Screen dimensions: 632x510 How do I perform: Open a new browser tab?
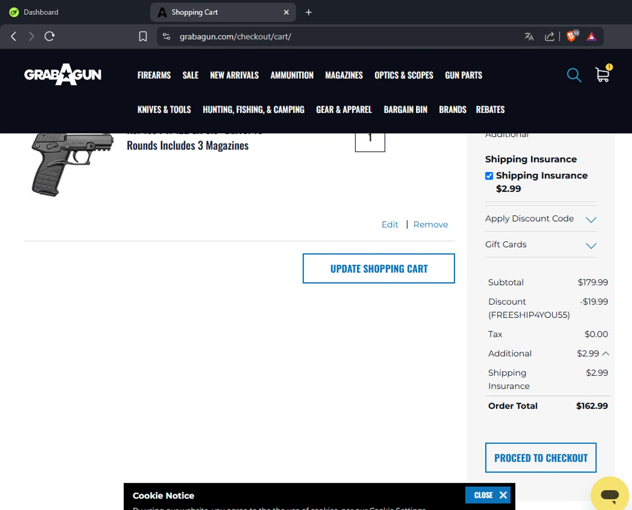pyautogui.click(x=308, y=12)
